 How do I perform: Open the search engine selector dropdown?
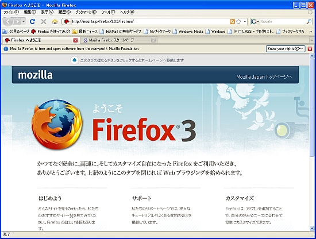[x=255, y=22]
